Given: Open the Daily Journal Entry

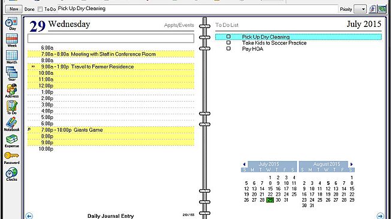Looking at the screenshot, I should 110,216.
